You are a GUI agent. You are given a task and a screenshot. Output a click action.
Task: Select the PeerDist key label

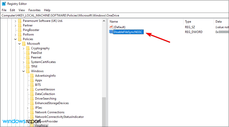point(36,53)
